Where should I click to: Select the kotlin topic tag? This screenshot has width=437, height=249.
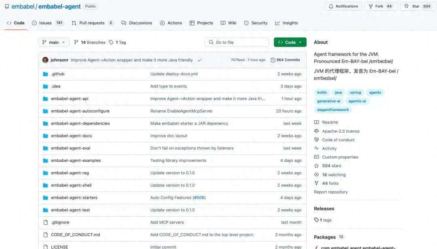[x=322, y=93]
